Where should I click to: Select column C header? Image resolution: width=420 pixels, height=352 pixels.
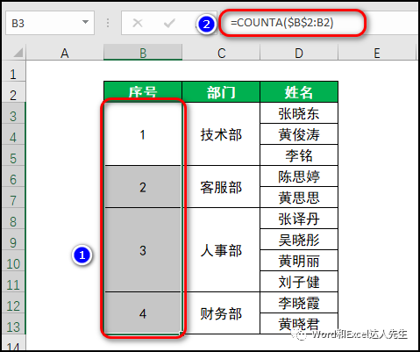click(x=221, y=53)
